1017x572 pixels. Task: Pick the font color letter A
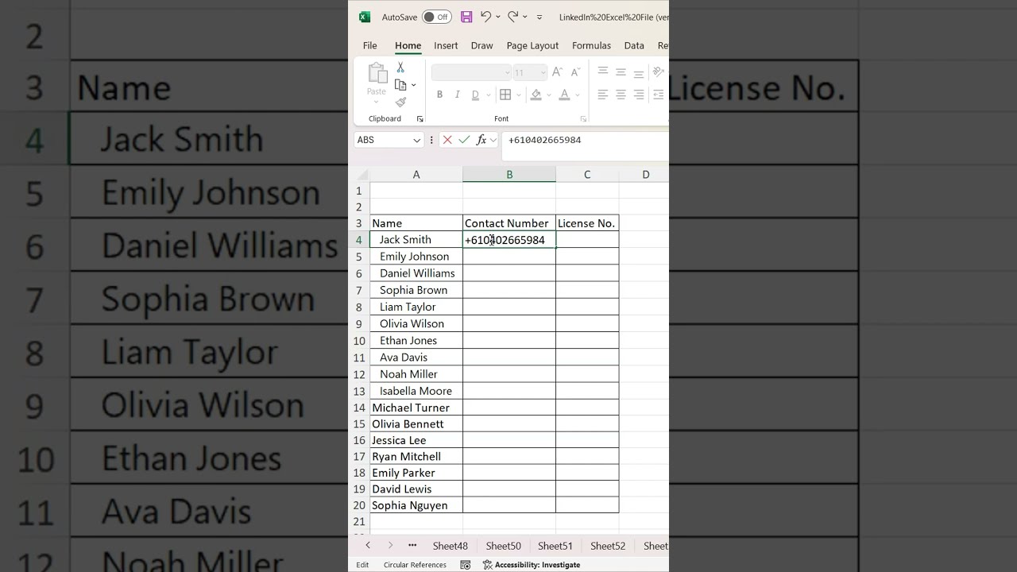564,95
